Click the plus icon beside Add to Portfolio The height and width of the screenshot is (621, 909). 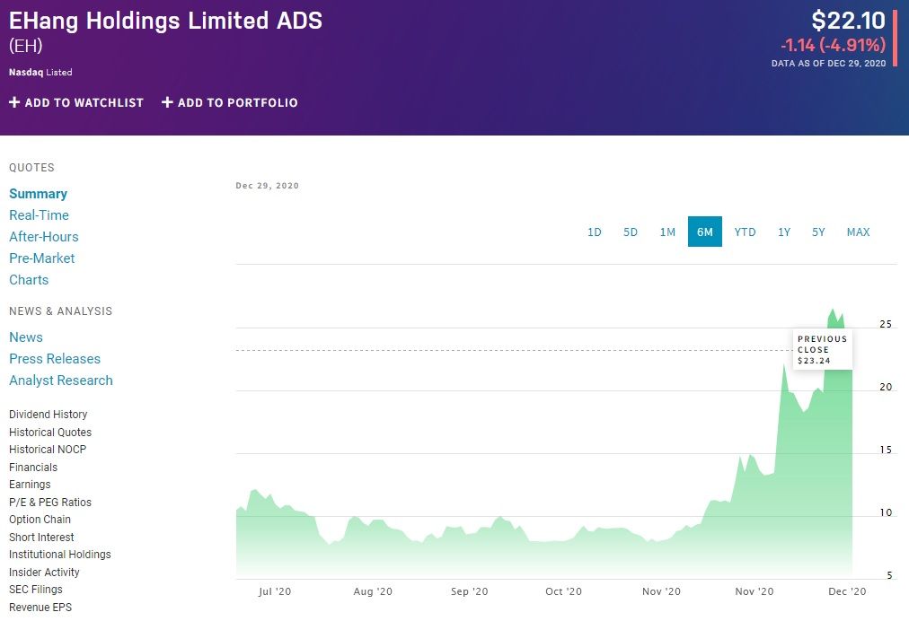tap(167, 102)
